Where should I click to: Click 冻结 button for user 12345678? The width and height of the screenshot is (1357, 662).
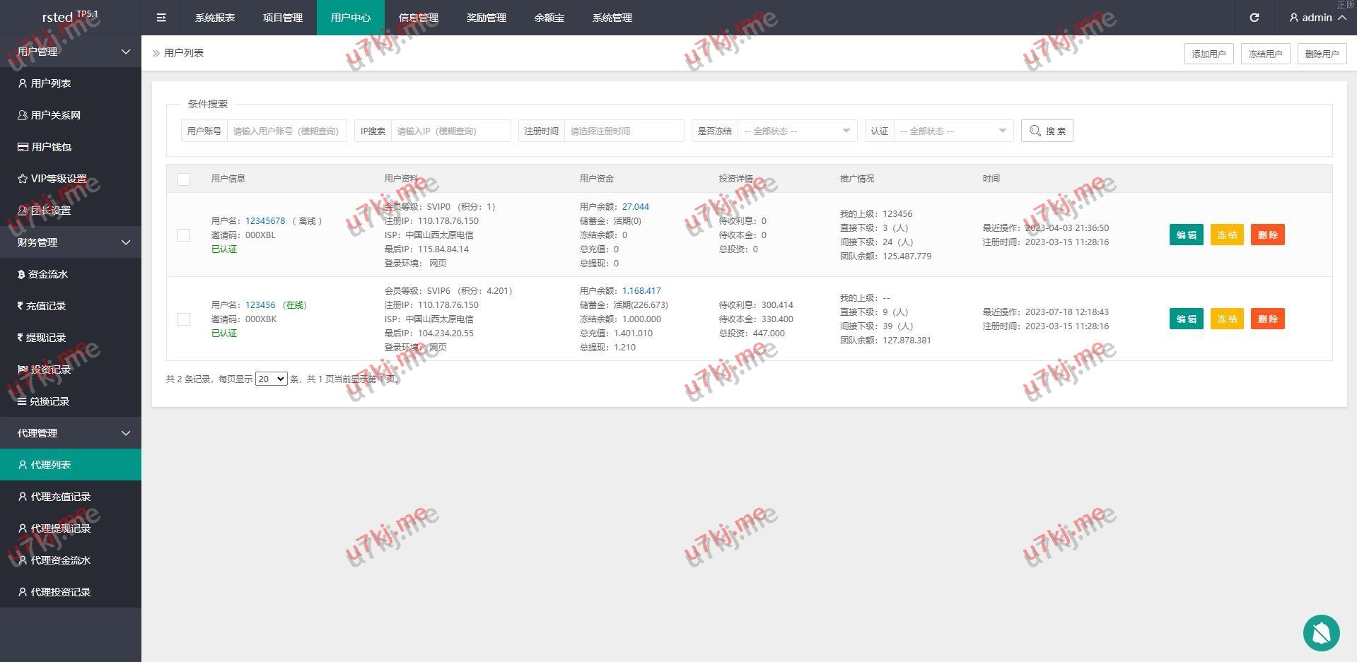pyautogui.click(x=1226, y=235)
